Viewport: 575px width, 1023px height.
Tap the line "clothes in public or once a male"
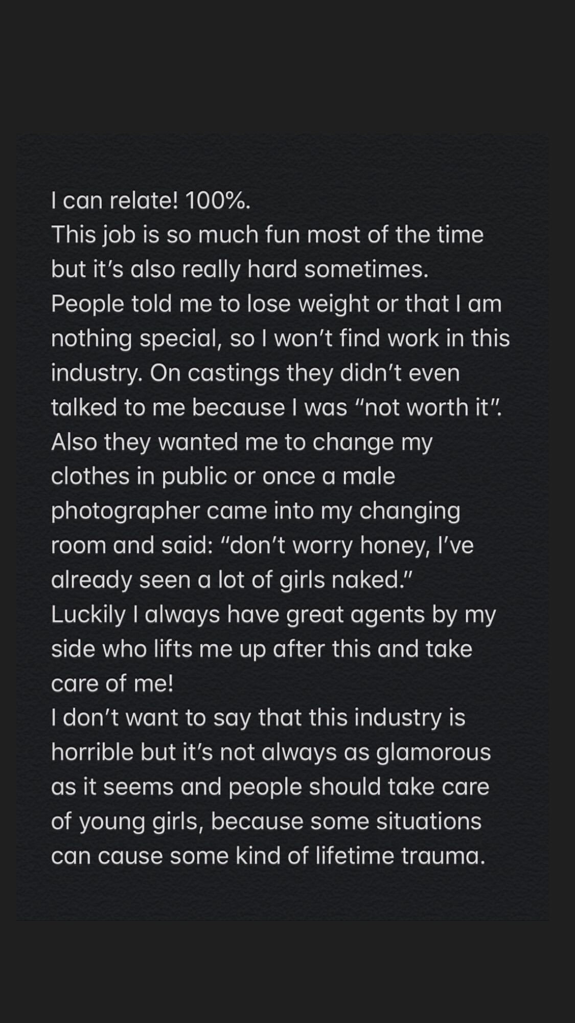pyautogui.click(x=223, y=476)
